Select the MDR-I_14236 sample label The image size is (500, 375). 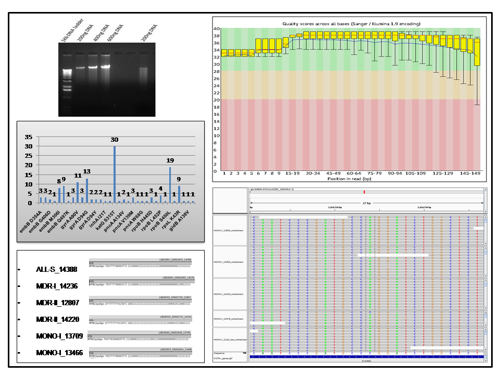coord(56,286)
